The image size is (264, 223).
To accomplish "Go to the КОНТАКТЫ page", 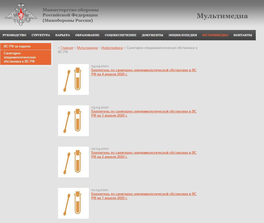I will point(243,35).
